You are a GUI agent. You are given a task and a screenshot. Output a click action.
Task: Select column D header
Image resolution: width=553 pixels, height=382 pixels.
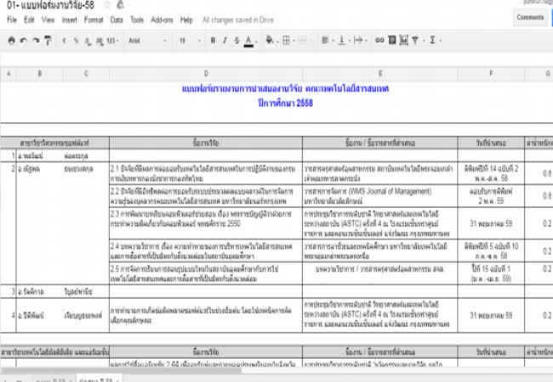click(206, 74)
